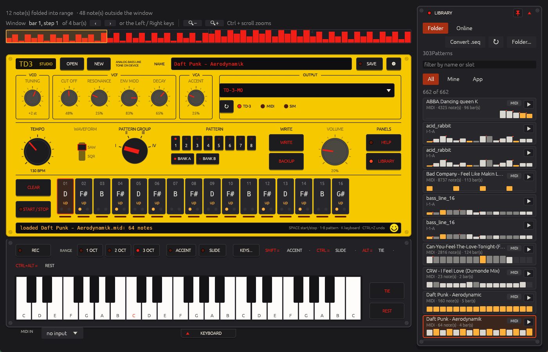Play Bad Company Feel Like Makin preview
Image resolution: width=548 pixels, height=352 pixels.
click(x=529, y=177)
